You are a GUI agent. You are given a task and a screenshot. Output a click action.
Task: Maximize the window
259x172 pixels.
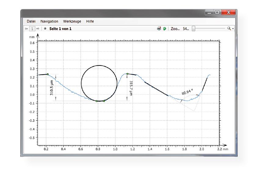tap(217, 12)
